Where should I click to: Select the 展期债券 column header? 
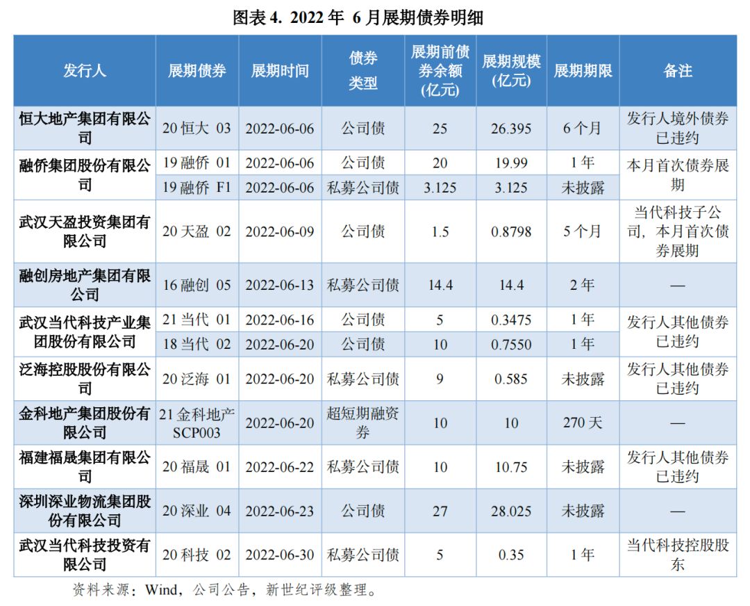[x=198, y=69]
